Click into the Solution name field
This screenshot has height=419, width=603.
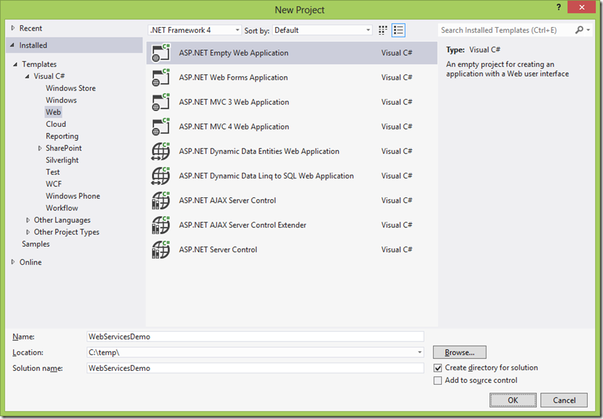pos(255,368)
